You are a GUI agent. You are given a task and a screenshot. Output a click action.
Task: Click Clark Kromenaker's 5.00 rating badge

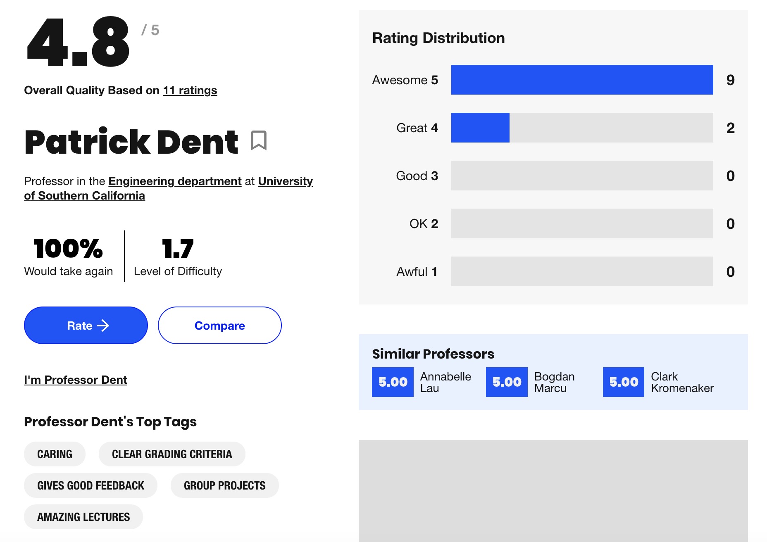pyautogui.click(x=623, y=382)
